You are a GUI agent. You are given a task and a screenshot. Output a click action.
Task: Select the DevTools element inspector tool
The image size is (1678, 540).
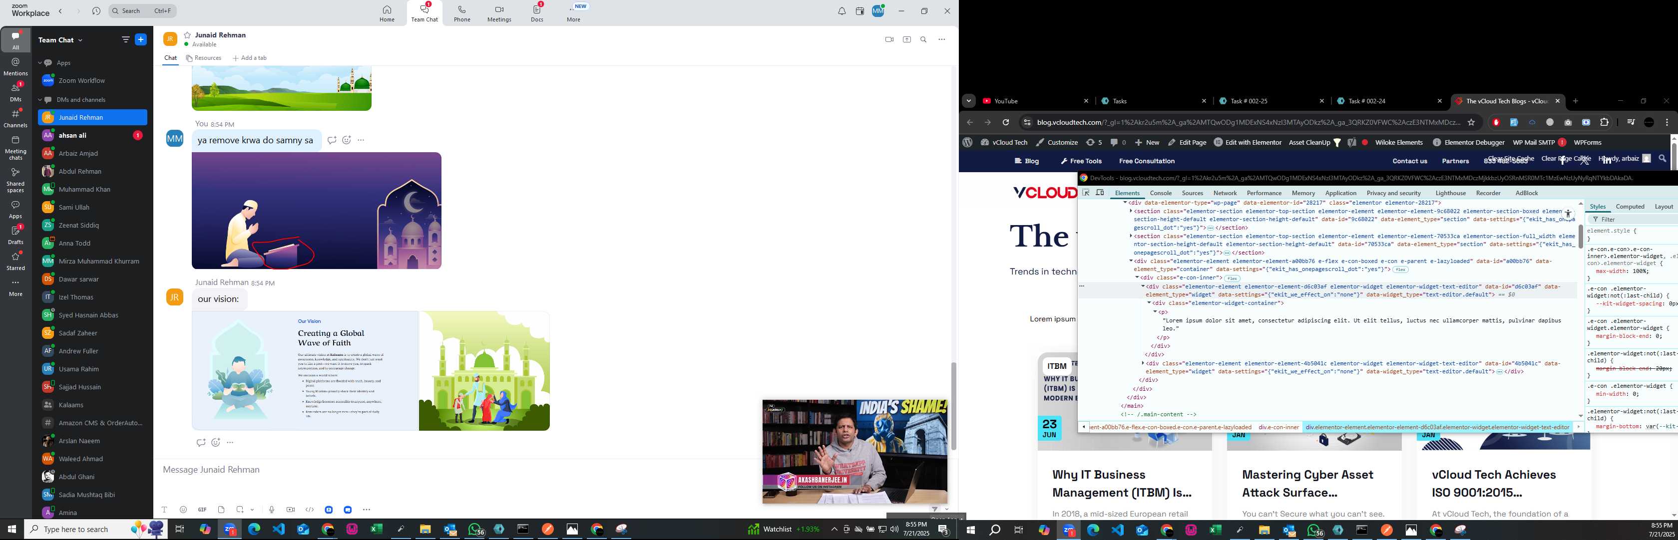(x=1086, y=193)
